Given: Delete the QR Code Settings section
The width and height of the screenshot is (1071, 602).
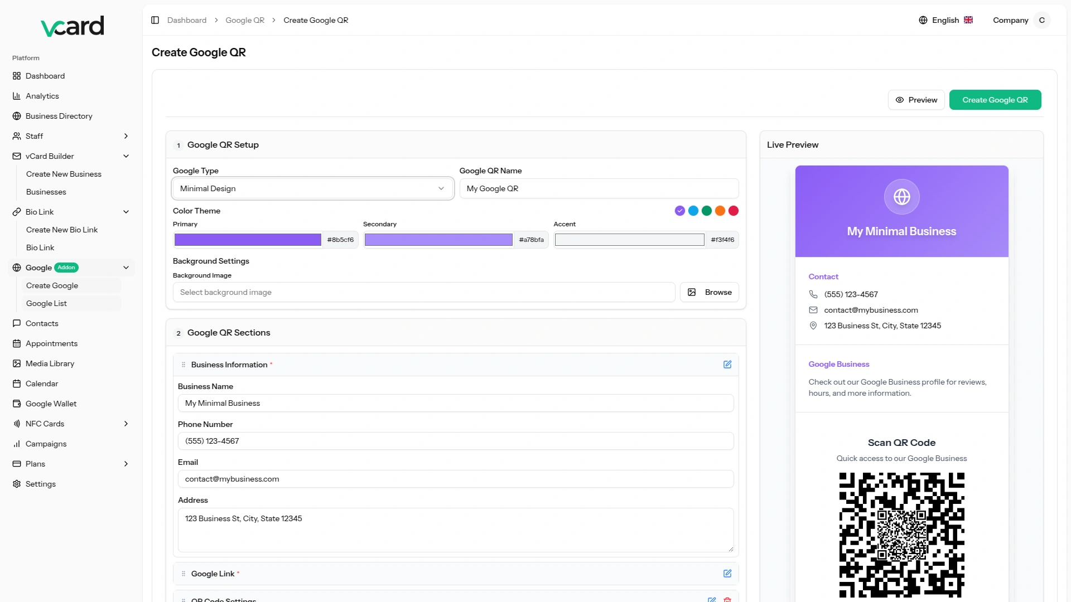Looking at the screenshot, I should (x=727, y=600).
